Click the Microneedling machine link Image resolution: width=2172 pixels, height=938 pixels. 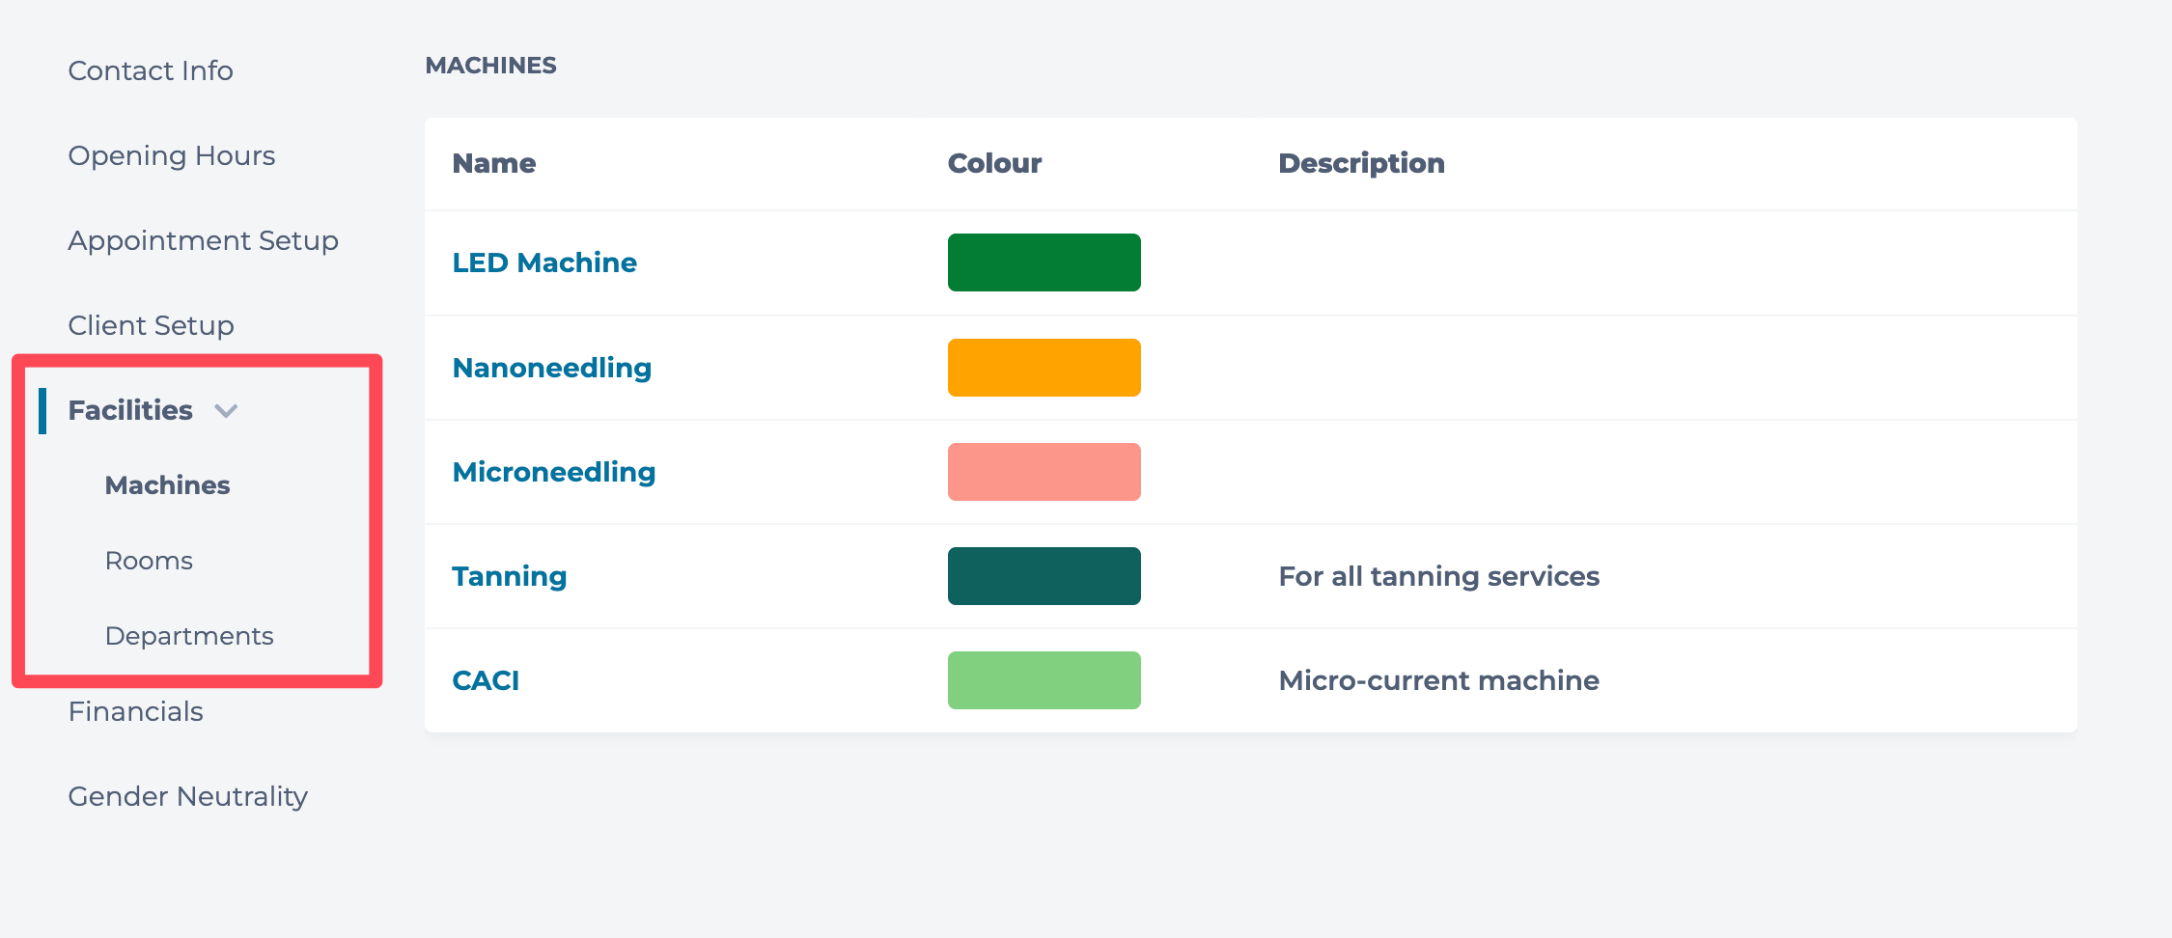553,472
